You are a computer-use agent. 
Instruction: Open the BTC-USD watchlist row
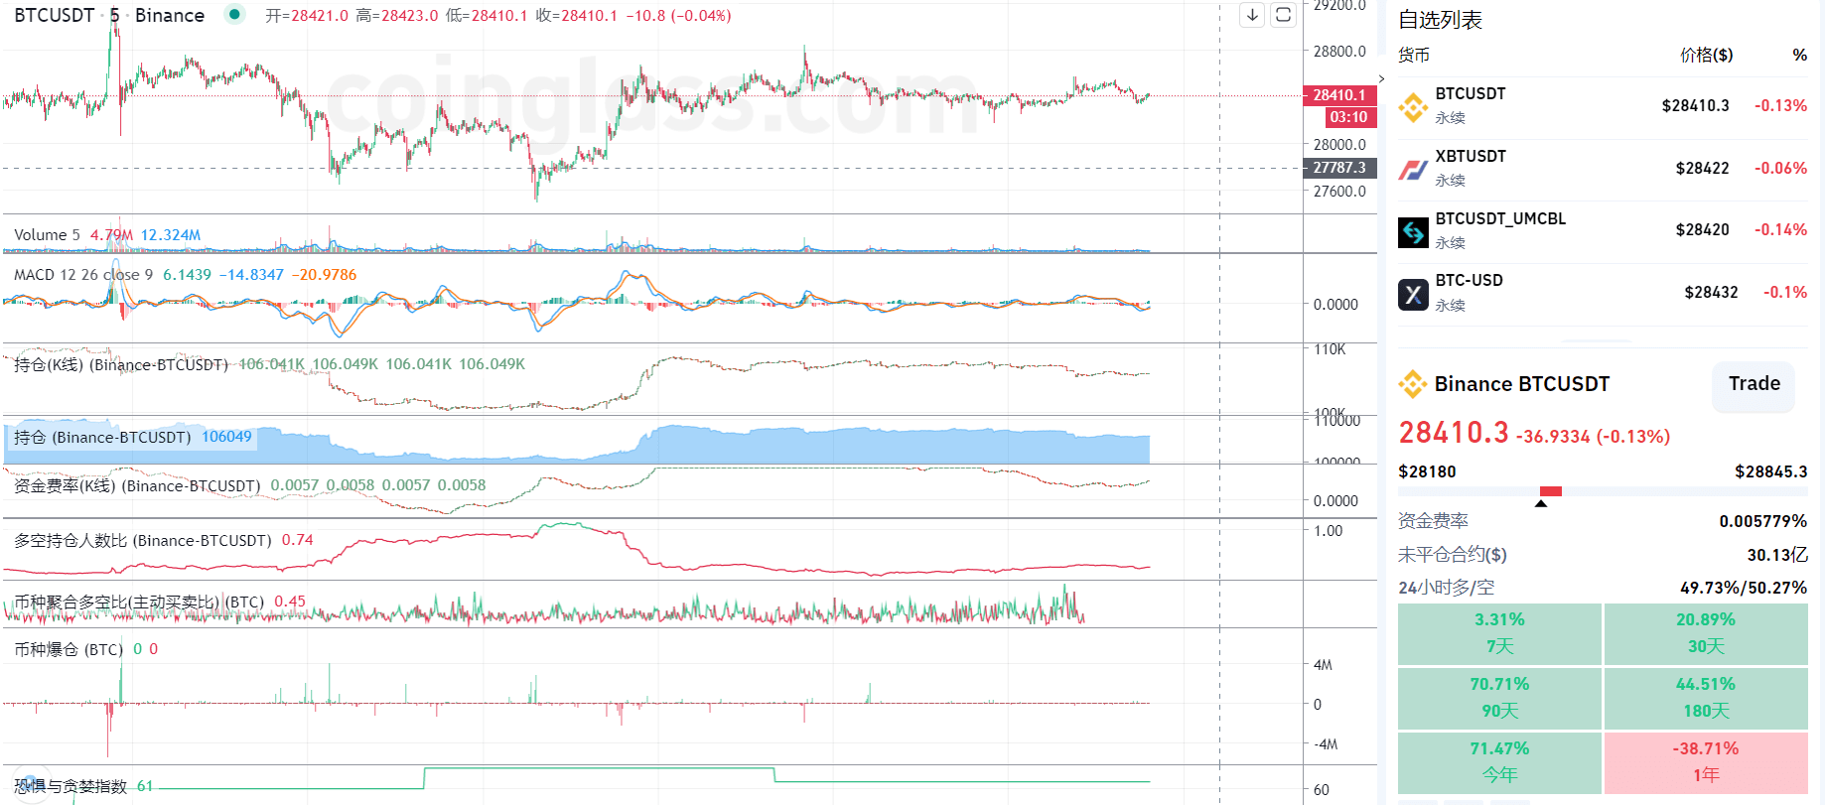click(1603, 294)
